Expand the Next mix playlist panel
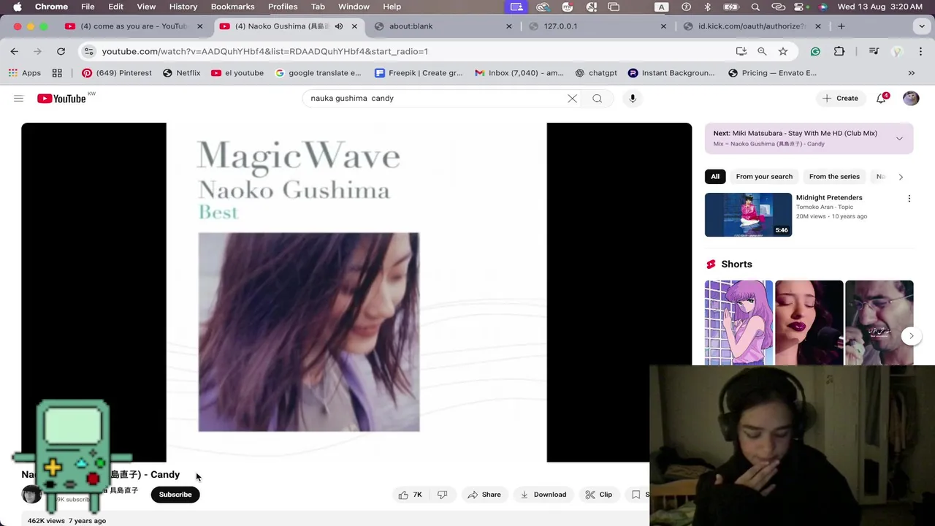This screenshot has width=935, height=526. [x=899, y=138]
